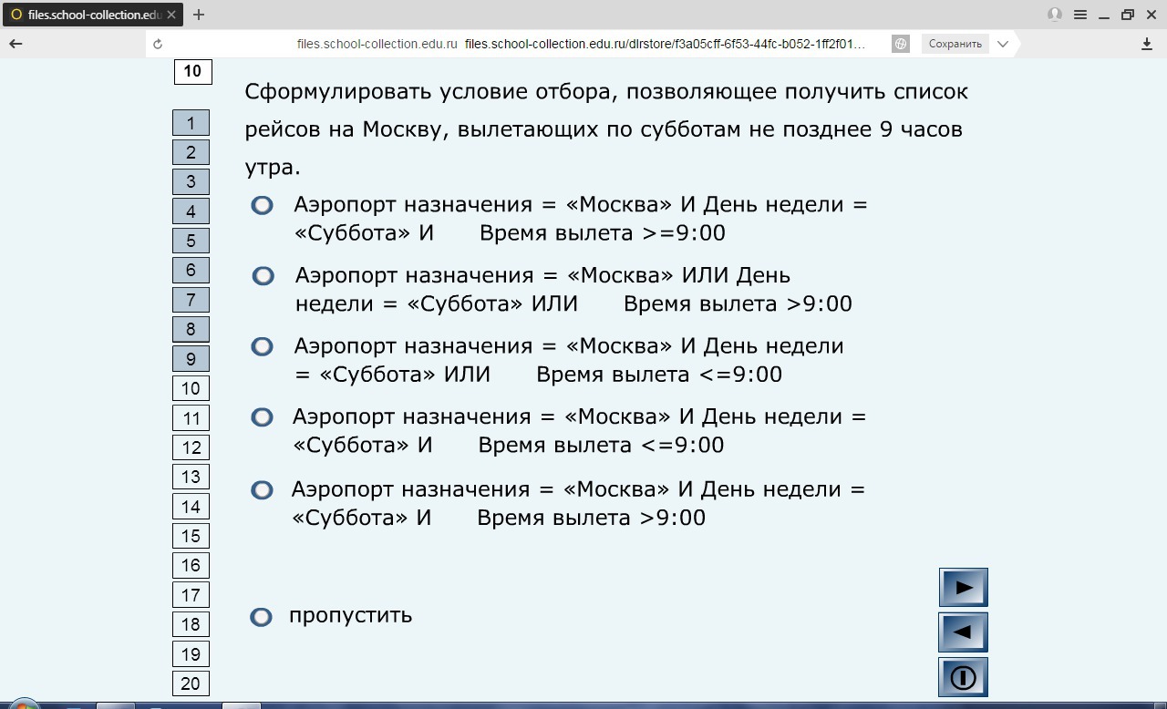Select answer with ИЛИ Время вылета >9:00
1167x709 pixels.
point(263,275)
